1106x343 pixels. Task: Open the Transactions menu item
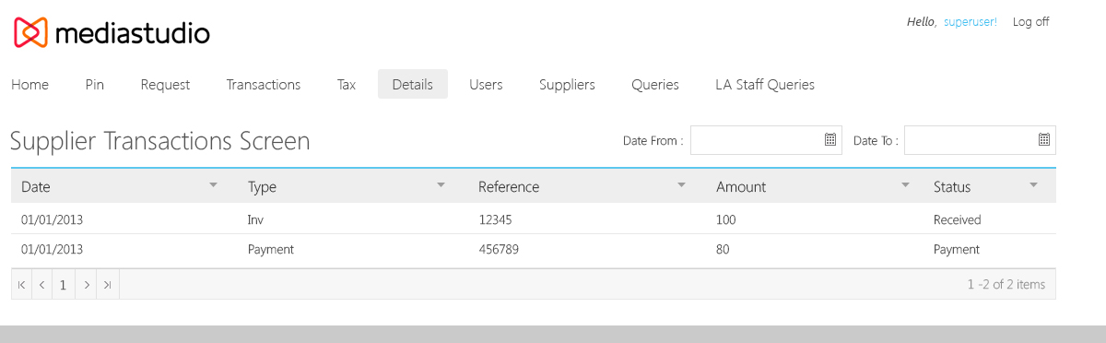[264, 84]
